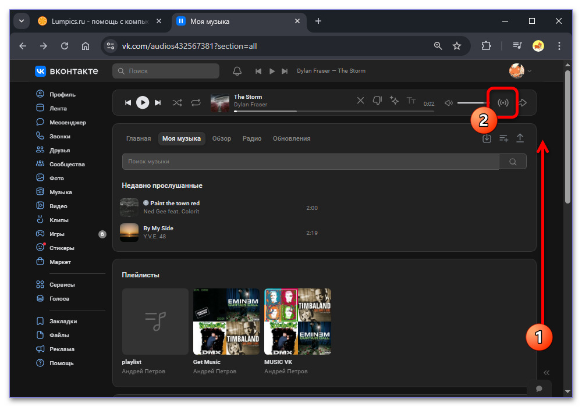Open the browser extensions puzzle icon
This screenshot has width=582, height=407.
click(x=486, y=46)
